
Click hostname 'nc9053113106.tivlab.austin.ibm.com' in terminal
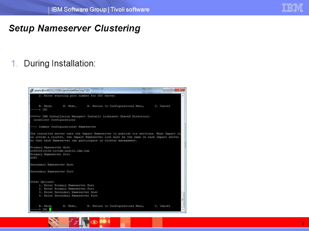pos(60,151)
